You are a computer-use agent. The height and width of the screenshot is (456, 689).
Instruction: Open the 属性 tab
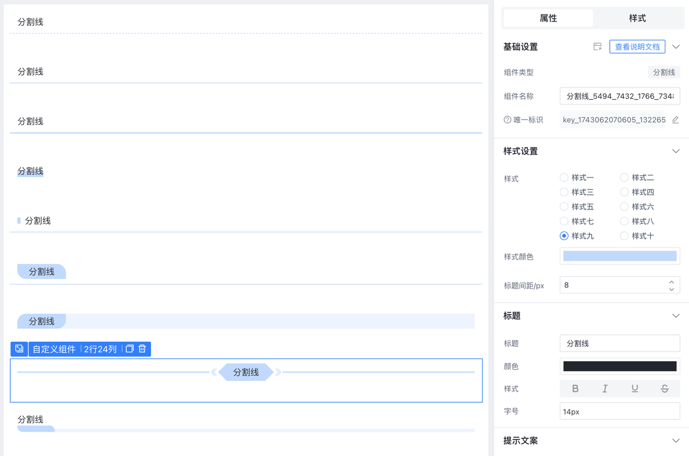(x=548, y=18)
